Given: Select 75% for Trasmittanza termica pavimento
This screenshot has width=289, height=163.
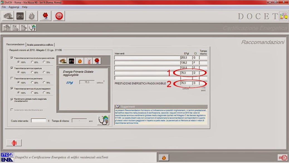Looking at the screenshot, I should (x=44, y=82).
